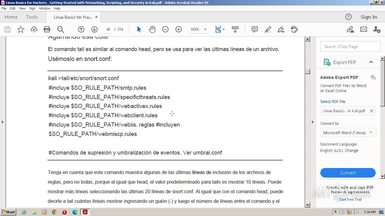Open the Sign menu
This screenshot has height=216, width=385.
pyautogui.click(x=32, y=8)
